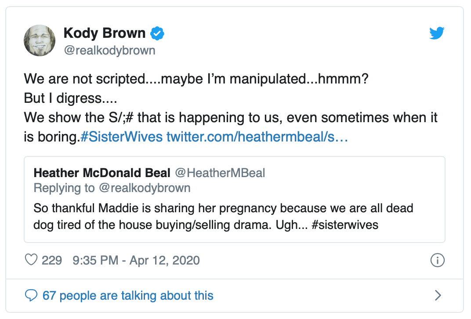Open "67 people are talking about this"

tap(127, 295)
